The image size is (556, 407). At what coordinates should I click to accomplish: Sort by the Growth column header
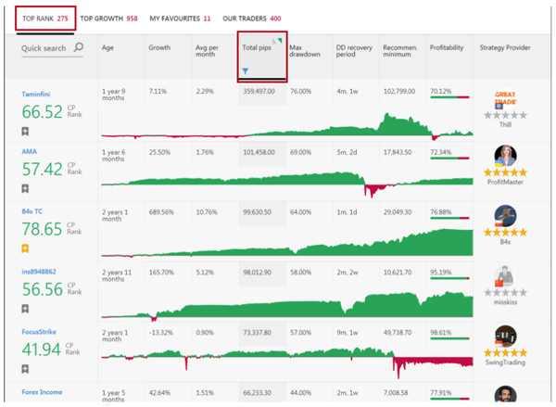159,47
